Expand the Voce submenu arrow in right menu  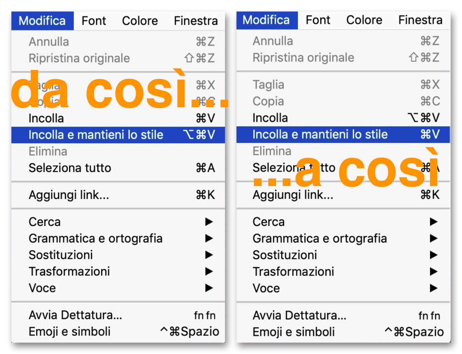pos(433,288)
